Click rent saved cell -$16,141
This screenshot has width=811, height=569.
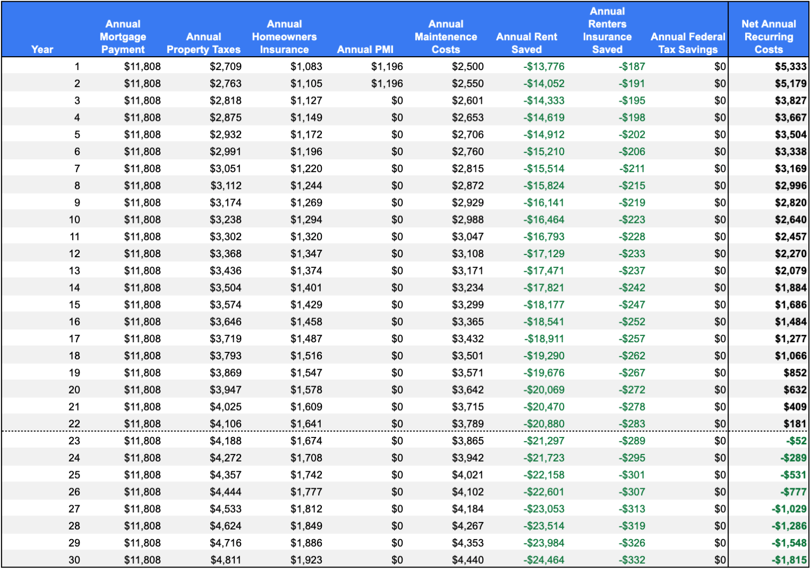(544, 203)
